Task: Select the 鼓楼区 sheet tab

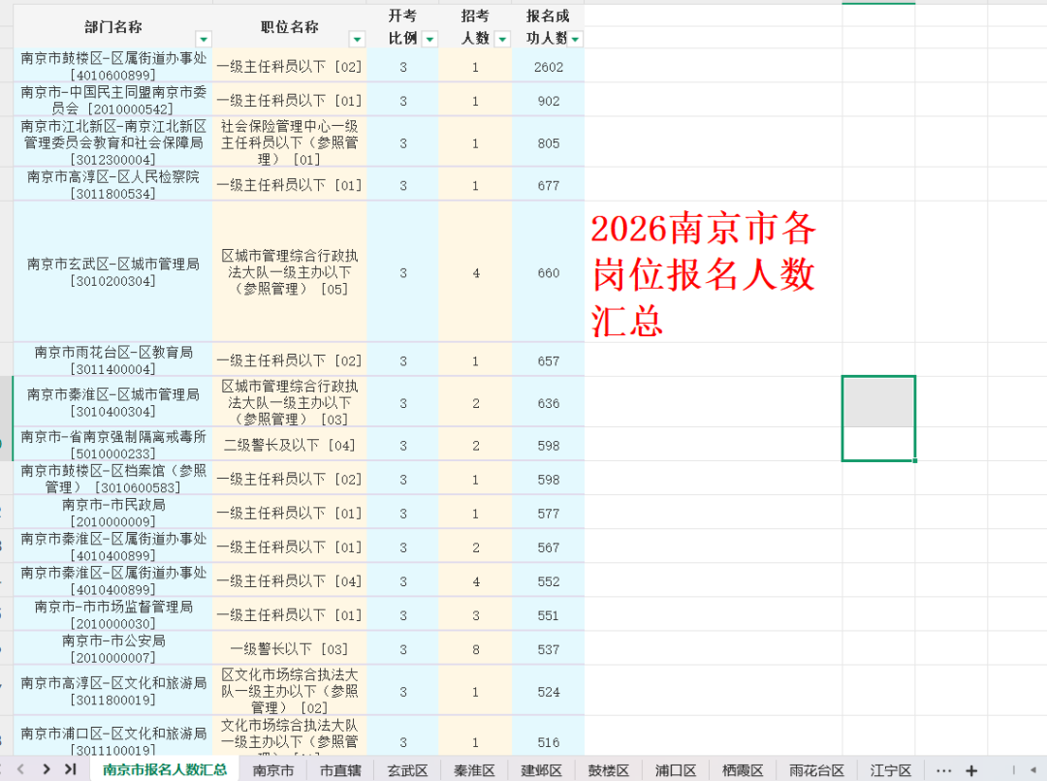Action: pos(608,770)
